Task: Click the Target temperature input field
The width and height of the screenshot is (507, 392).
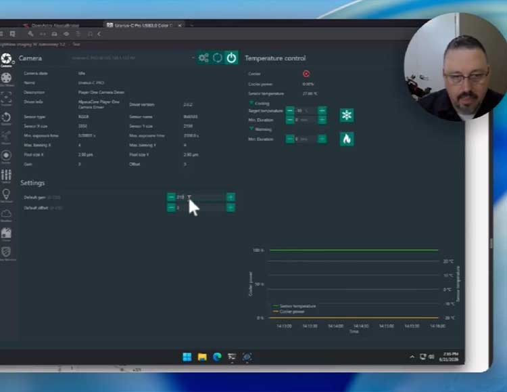Action: (x=306, y=111)
